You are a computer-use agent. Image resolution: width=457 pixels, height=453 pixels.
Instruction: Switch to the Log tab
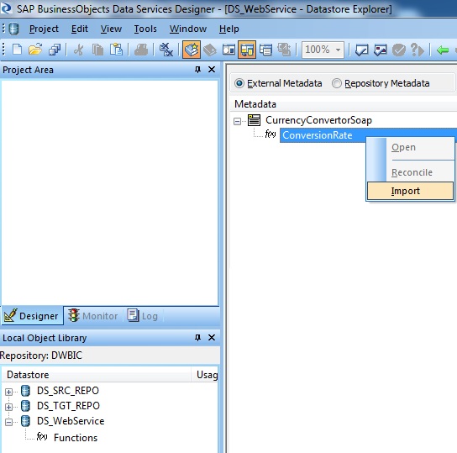[x=143, y=316]
